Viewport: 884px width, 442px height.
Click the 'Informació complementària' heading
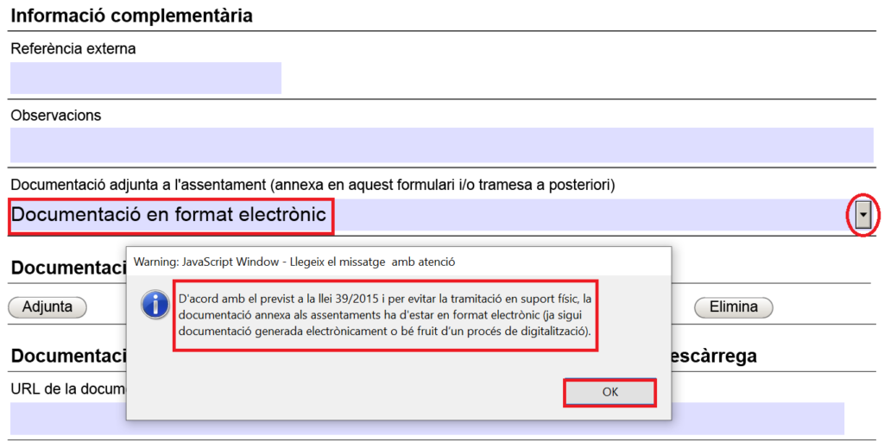click(132, 15)
